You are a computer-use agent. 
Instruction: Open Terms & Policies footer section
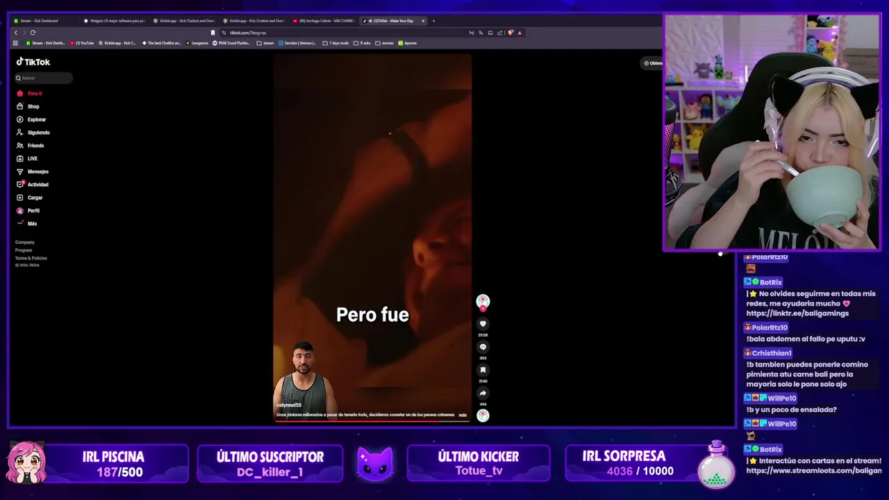coord(31,258)
